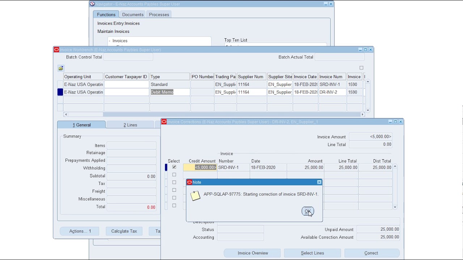
Task: Click right arrow of Workbench horizontal scrollbar
Action: coord(362,114)
